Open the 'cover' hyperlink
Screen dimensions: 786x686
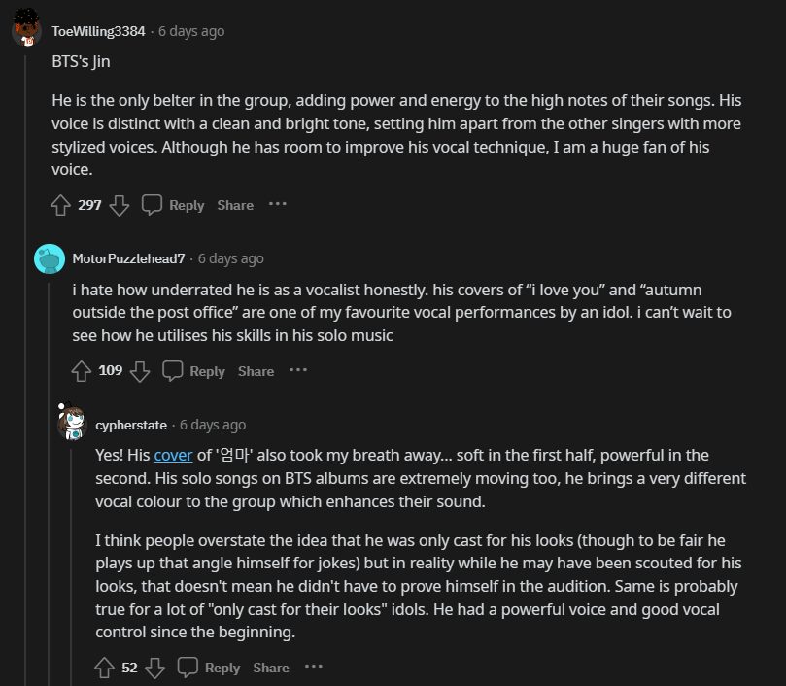pyautogui.click(x=173, y=455)
